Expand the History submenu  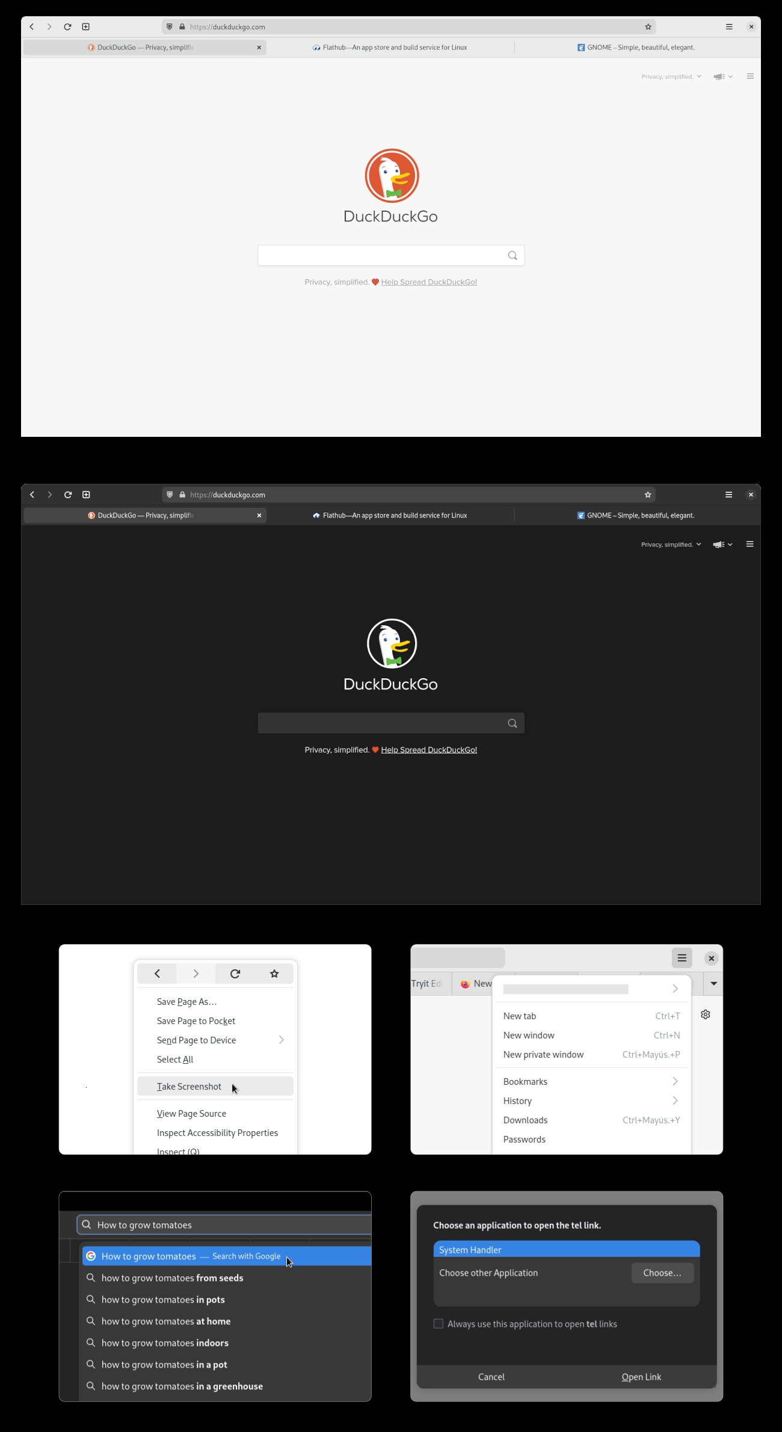coord(591,1101)
